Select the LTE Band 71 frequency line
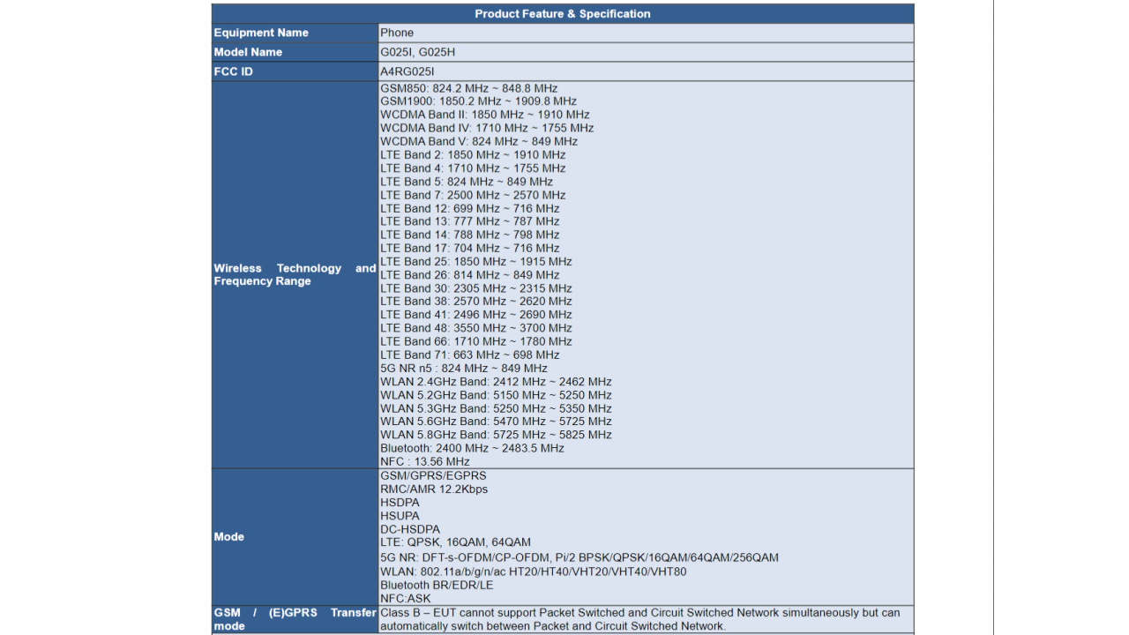This screenshot has height=635, width=1129. coord(470,355)
